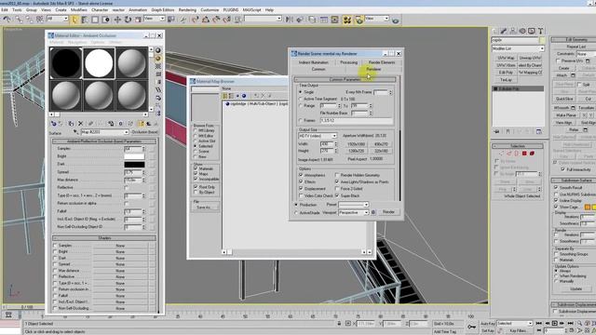Open the Map name dropdown in Material Editor

pos(104,132)
